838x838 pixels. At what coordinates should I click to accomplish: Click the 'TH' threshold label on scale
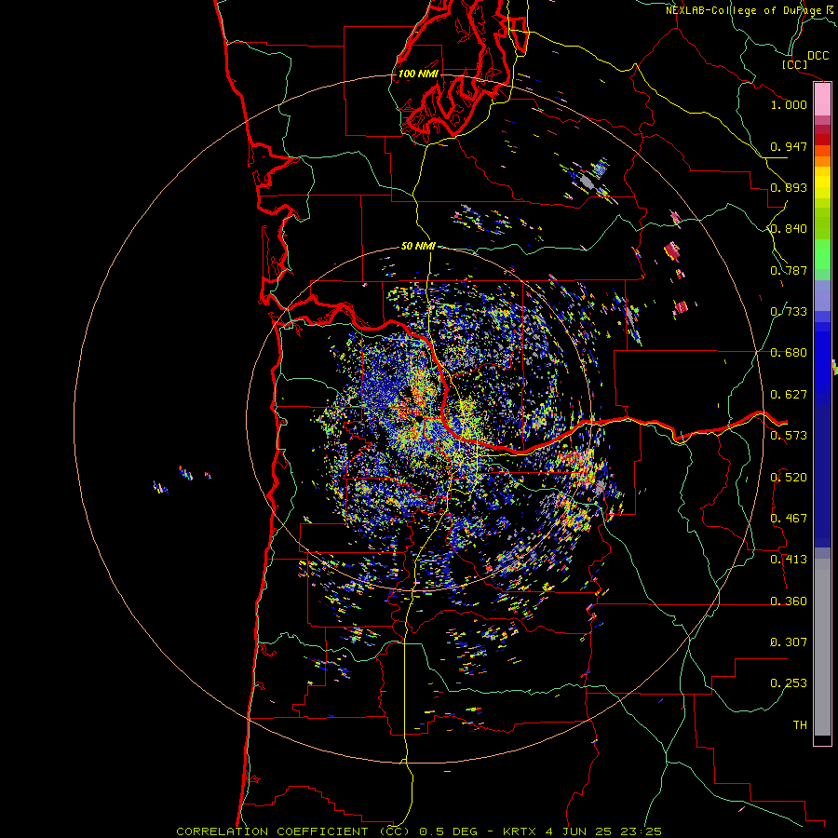(x=800, y=725)
